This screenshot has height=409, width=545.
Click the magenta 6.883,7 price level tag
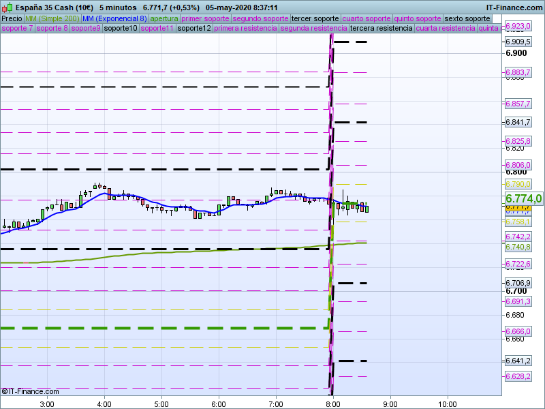coord(518,72)
